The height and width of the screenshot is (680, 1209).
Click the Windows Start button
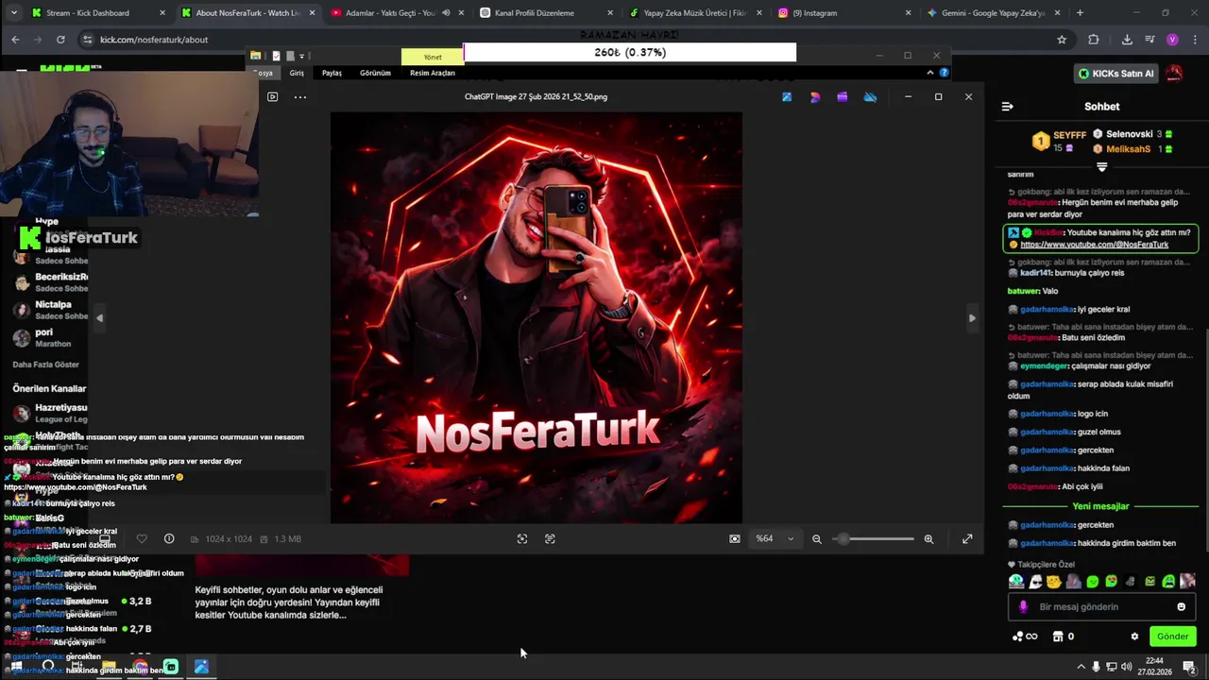[16, 667]
